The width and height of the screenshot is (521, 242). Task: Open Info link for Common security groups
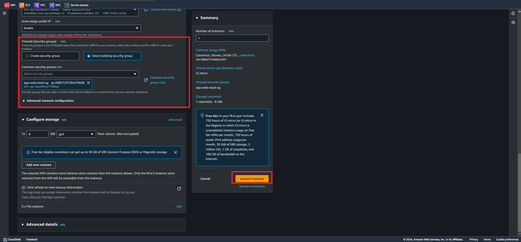(59, 67)
